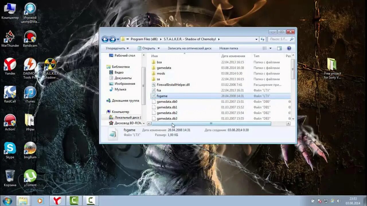Viewport: 367px width, 206px height.
Task: Sort by the Тип column header
Action: pos(268,56)
